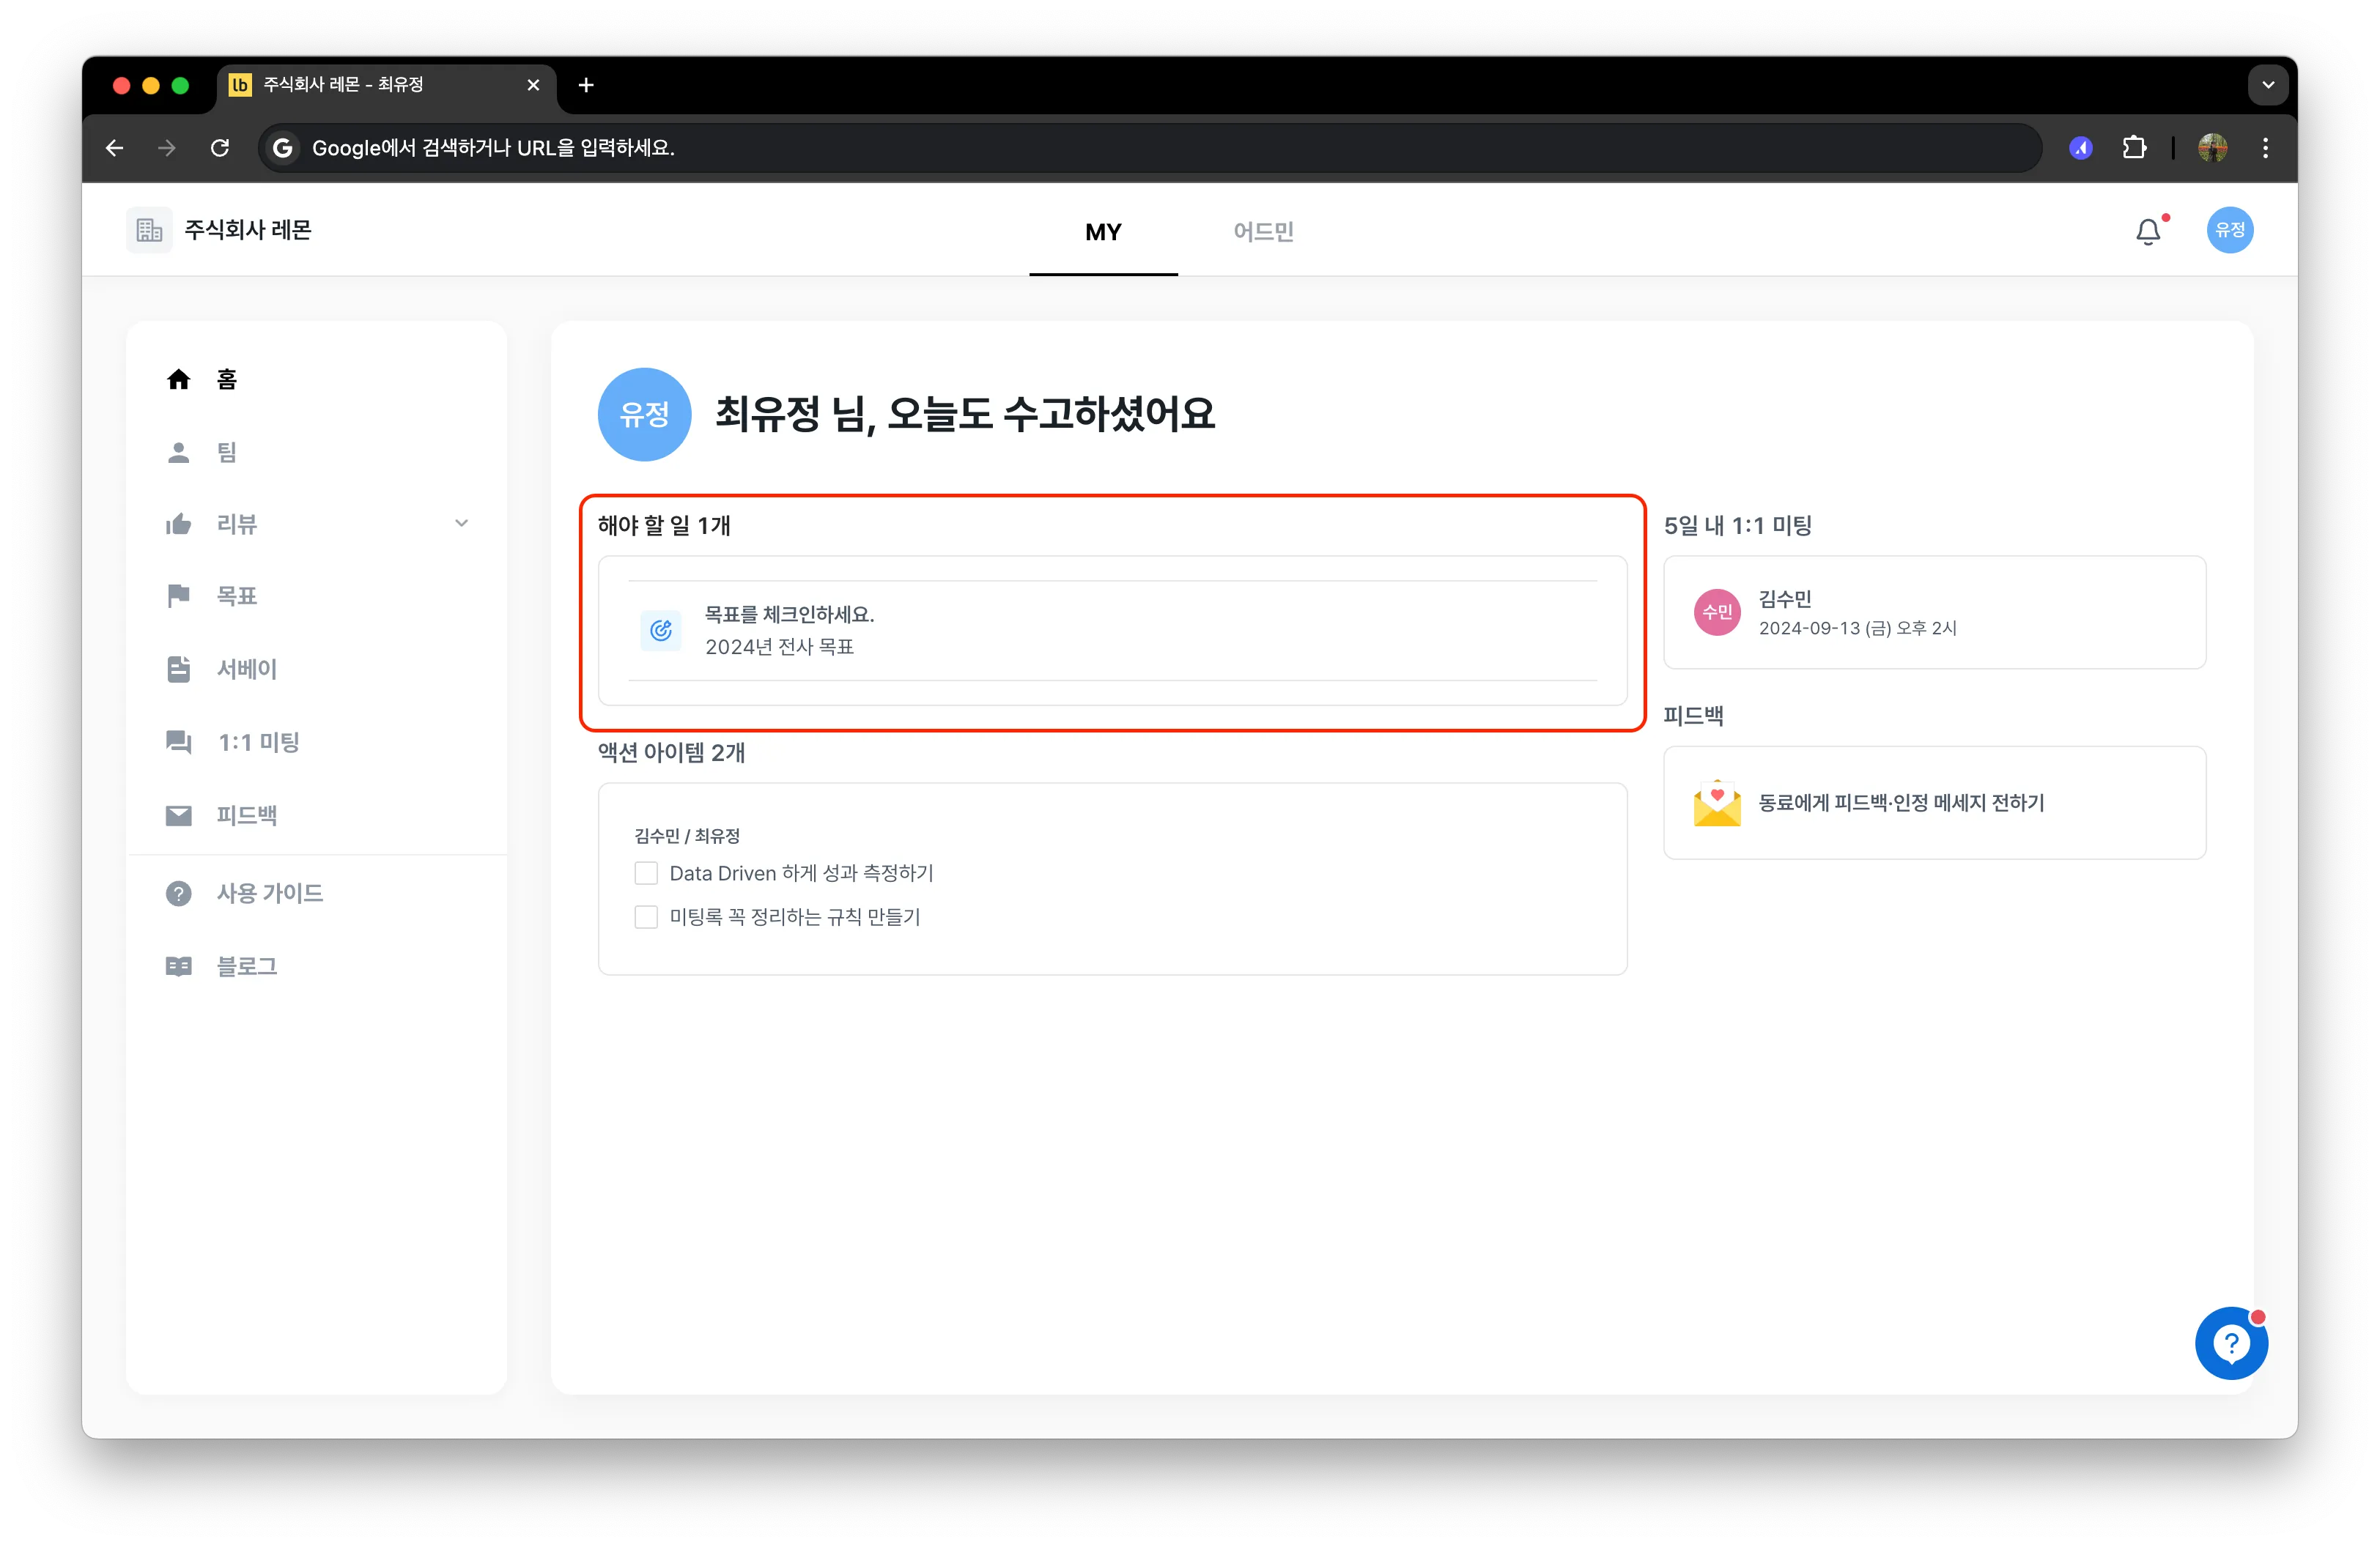2380x1547 pixels.
Task: Click the 서베이 document icon
Action: coord(178,669)
